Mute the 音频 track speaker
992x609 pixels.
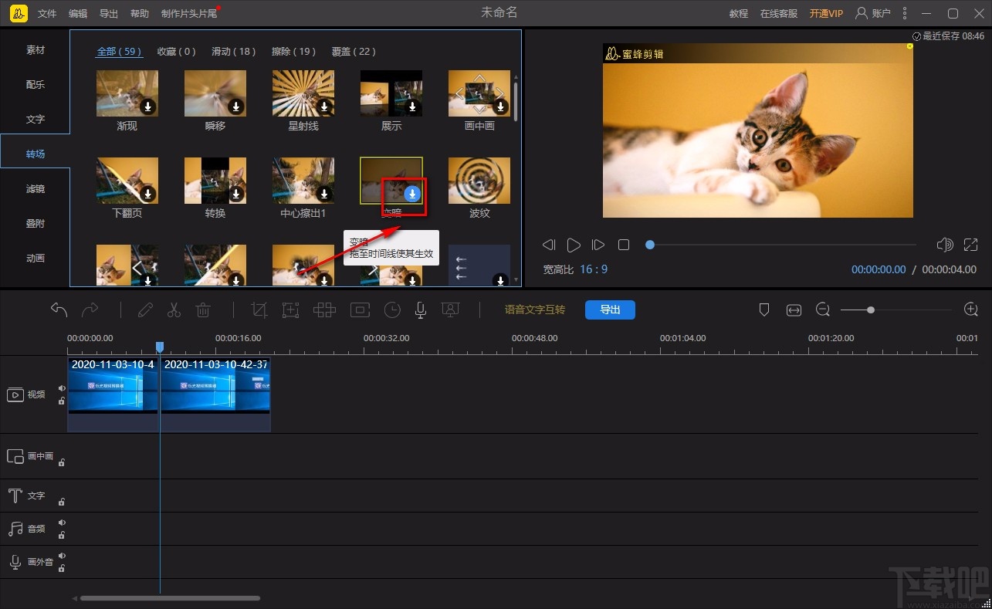[62, 523]
